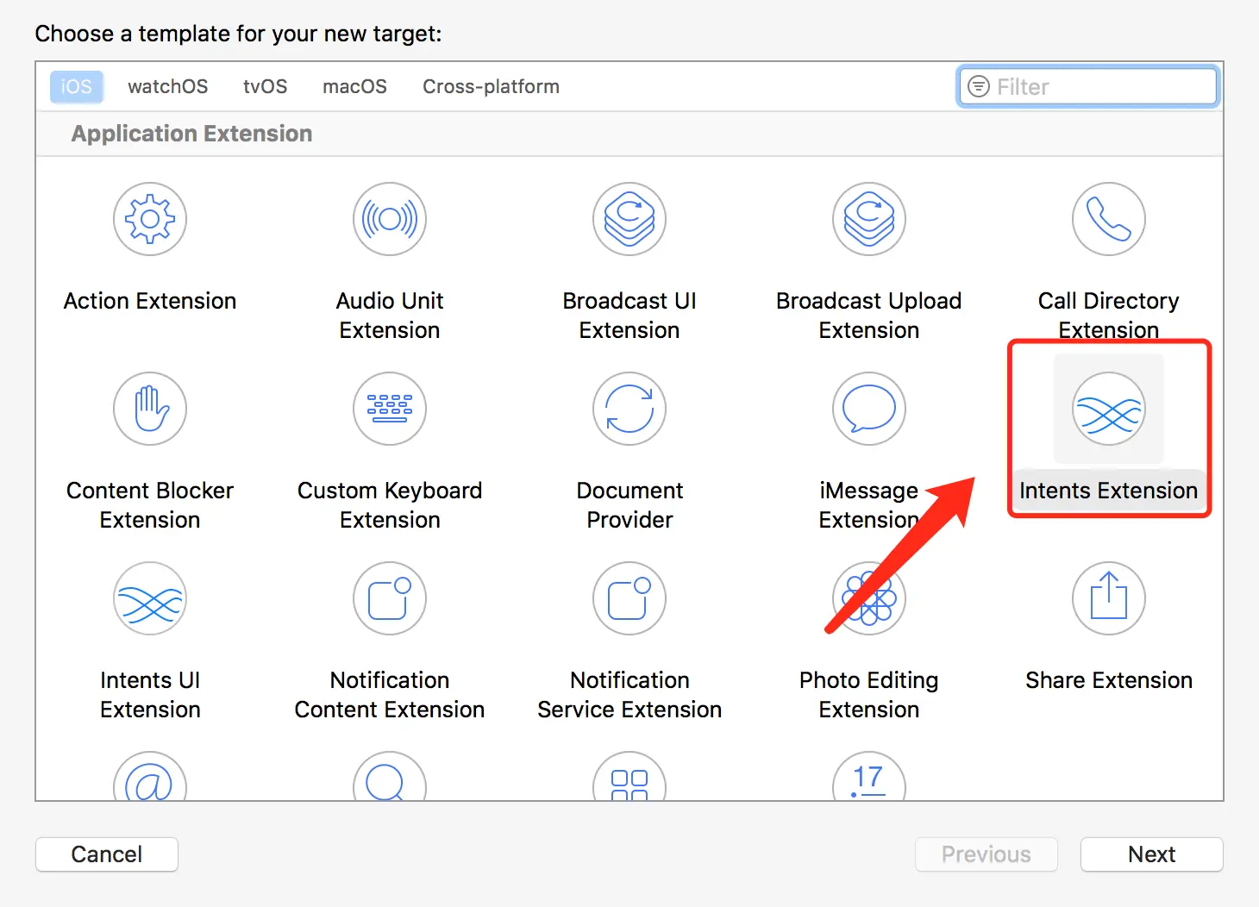Viewport: 1259px width, 907px height.
Task: Click the Broadcast Upload Extension label
Action: (x=869, y=316)
